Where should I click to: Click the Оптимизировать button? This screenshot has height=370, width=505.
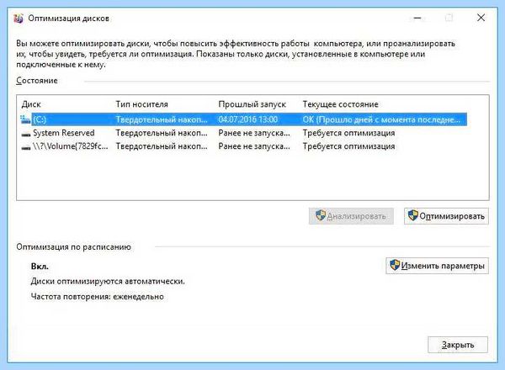(x=446, y=216)
